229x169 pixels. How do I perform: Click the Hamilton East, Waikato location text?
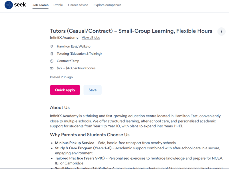coord(74,46)
